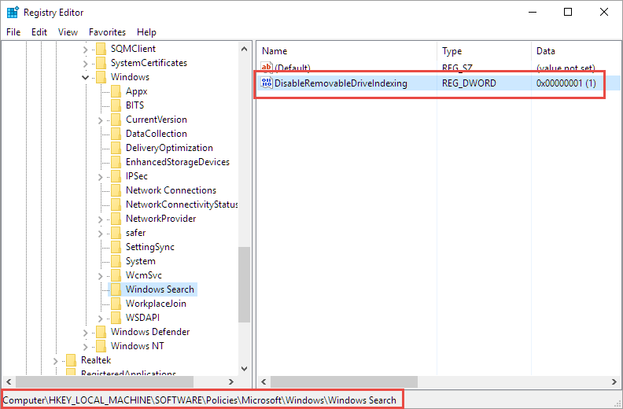Select the Windows Search folder icon

pyautogui.click(x=116, y=289)
